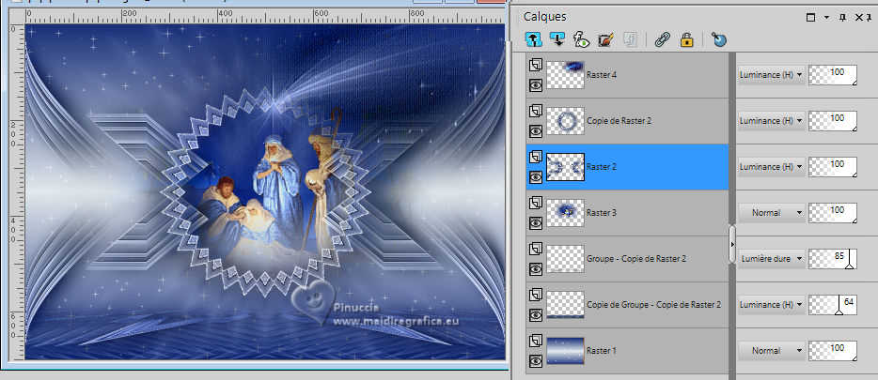Select the Raster 3 layer thumbnail
Image resolution: width=878 pixels, height=380 pixels.
tap(565, 212)
